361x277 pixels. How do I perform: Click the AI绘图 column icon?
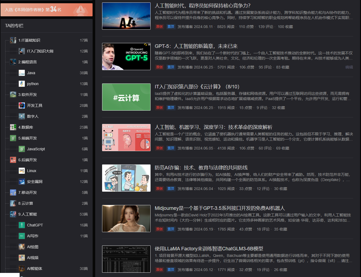(x=22, y=247)
